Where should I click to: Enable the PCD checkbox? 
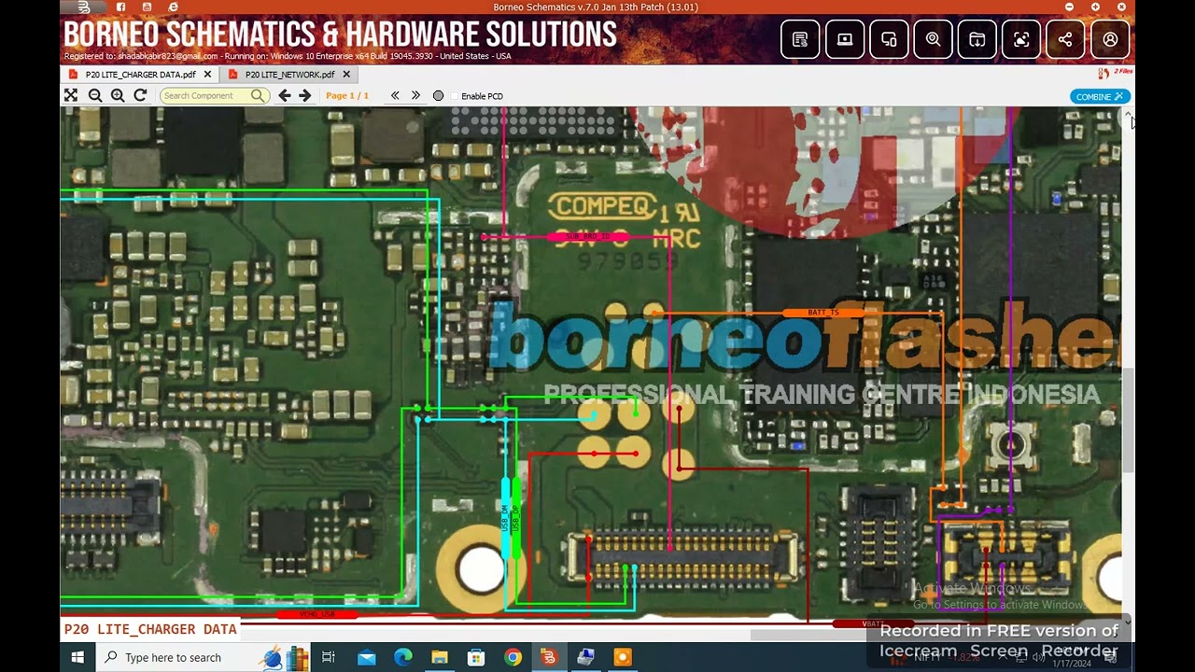(x=455, y=96)
